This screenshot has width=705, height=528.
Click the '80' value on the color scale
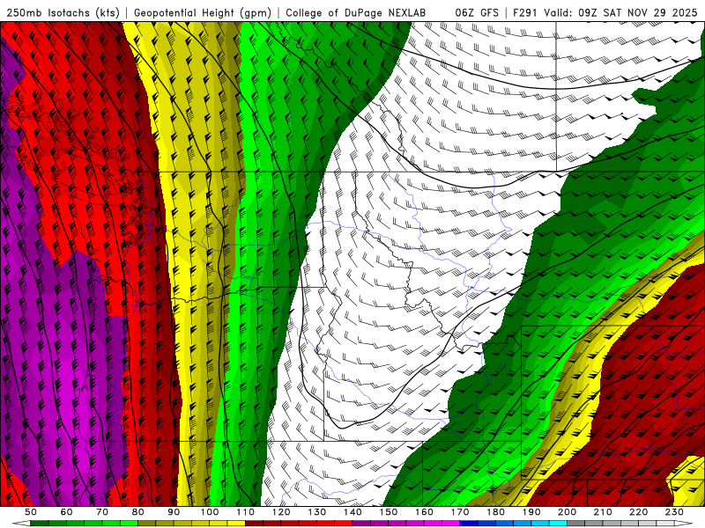138,512
